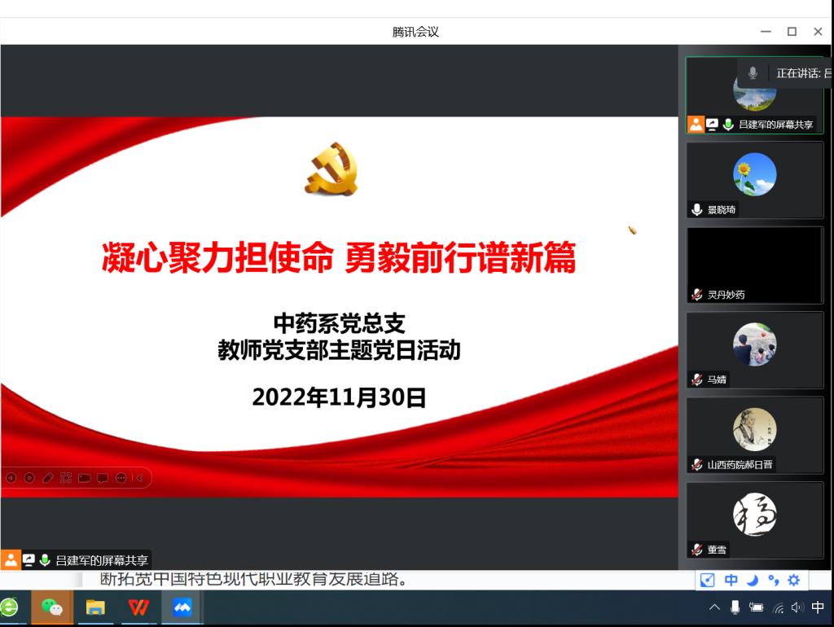Open the speech-bubble notes icon on slide toolbar
834x627 pixels.
[103, 478]
